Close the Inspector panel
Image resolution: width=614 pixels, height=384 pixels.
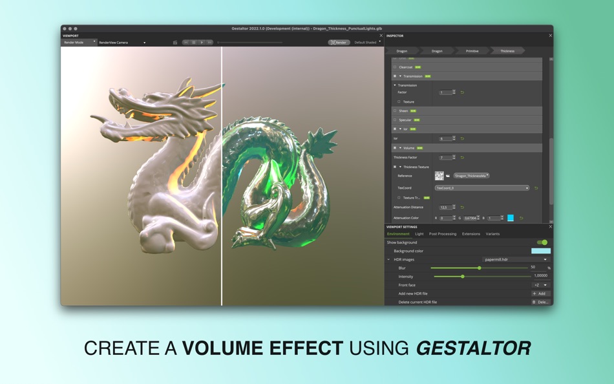(551, 36)
